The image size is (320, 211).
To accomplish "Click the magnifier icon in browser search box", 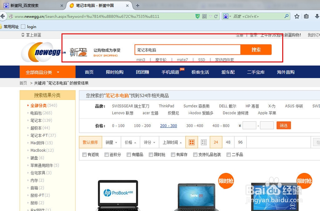I will (x=286, y=16).
